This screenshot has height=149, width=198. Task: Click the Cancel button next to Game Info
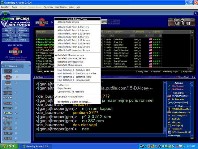pos(114,22)
